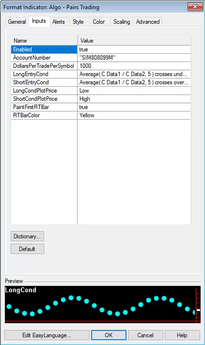Select the AccountNumber value field
This screenshot has width=205, height=345.
click(x=134, y=58)
